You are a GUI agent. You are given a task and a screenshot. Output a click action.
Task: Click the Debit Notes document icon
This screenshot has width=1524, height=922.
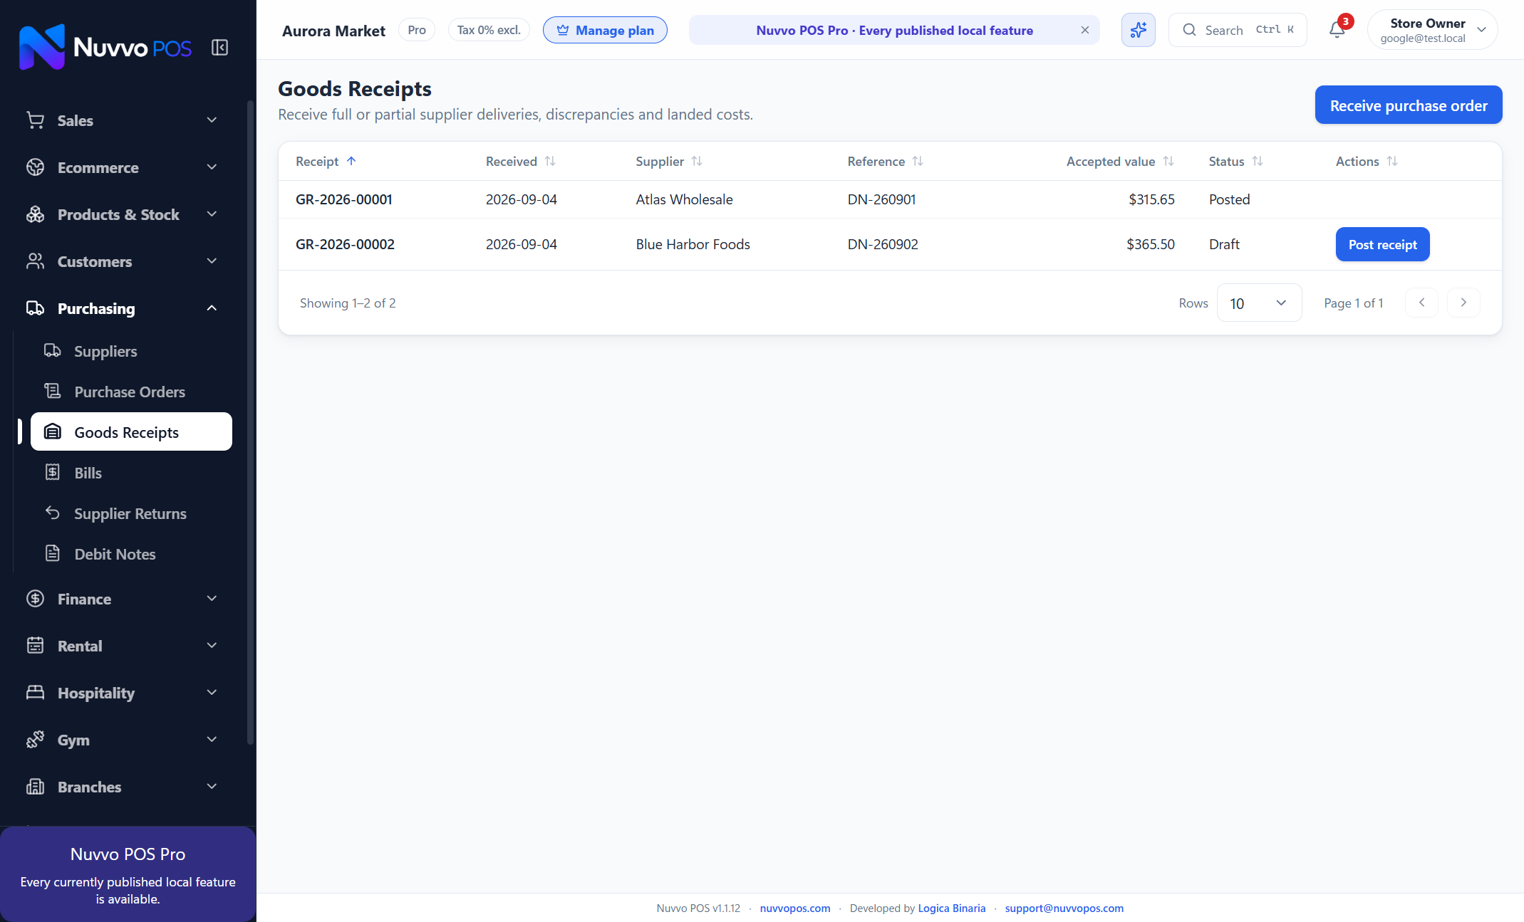53,554
